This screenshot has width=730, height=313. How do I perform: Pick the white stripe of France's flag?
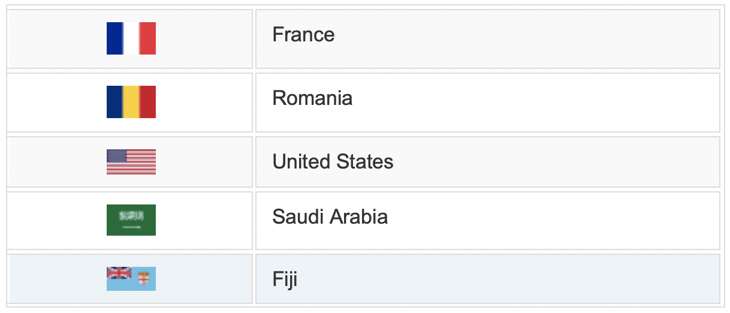point(131,38)
